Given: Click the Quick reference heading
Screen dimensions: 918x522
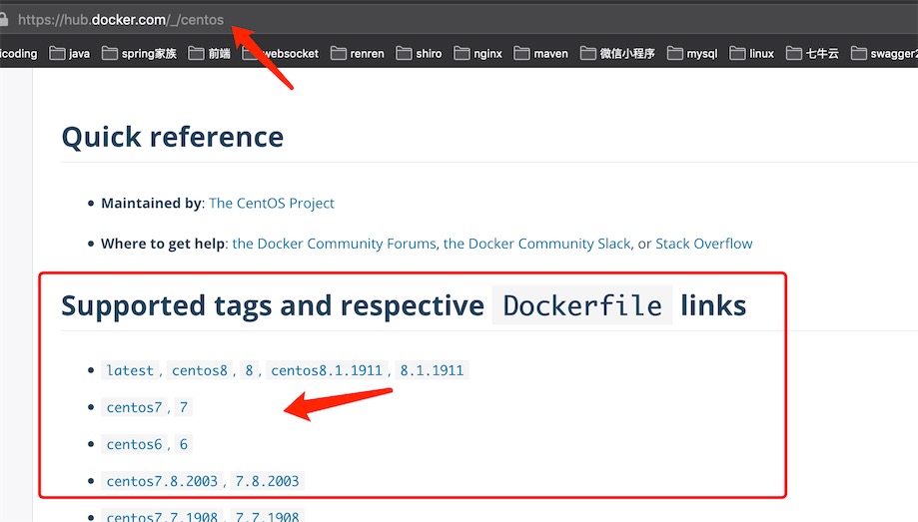Looking at the screenshot, I should point(173,137).
